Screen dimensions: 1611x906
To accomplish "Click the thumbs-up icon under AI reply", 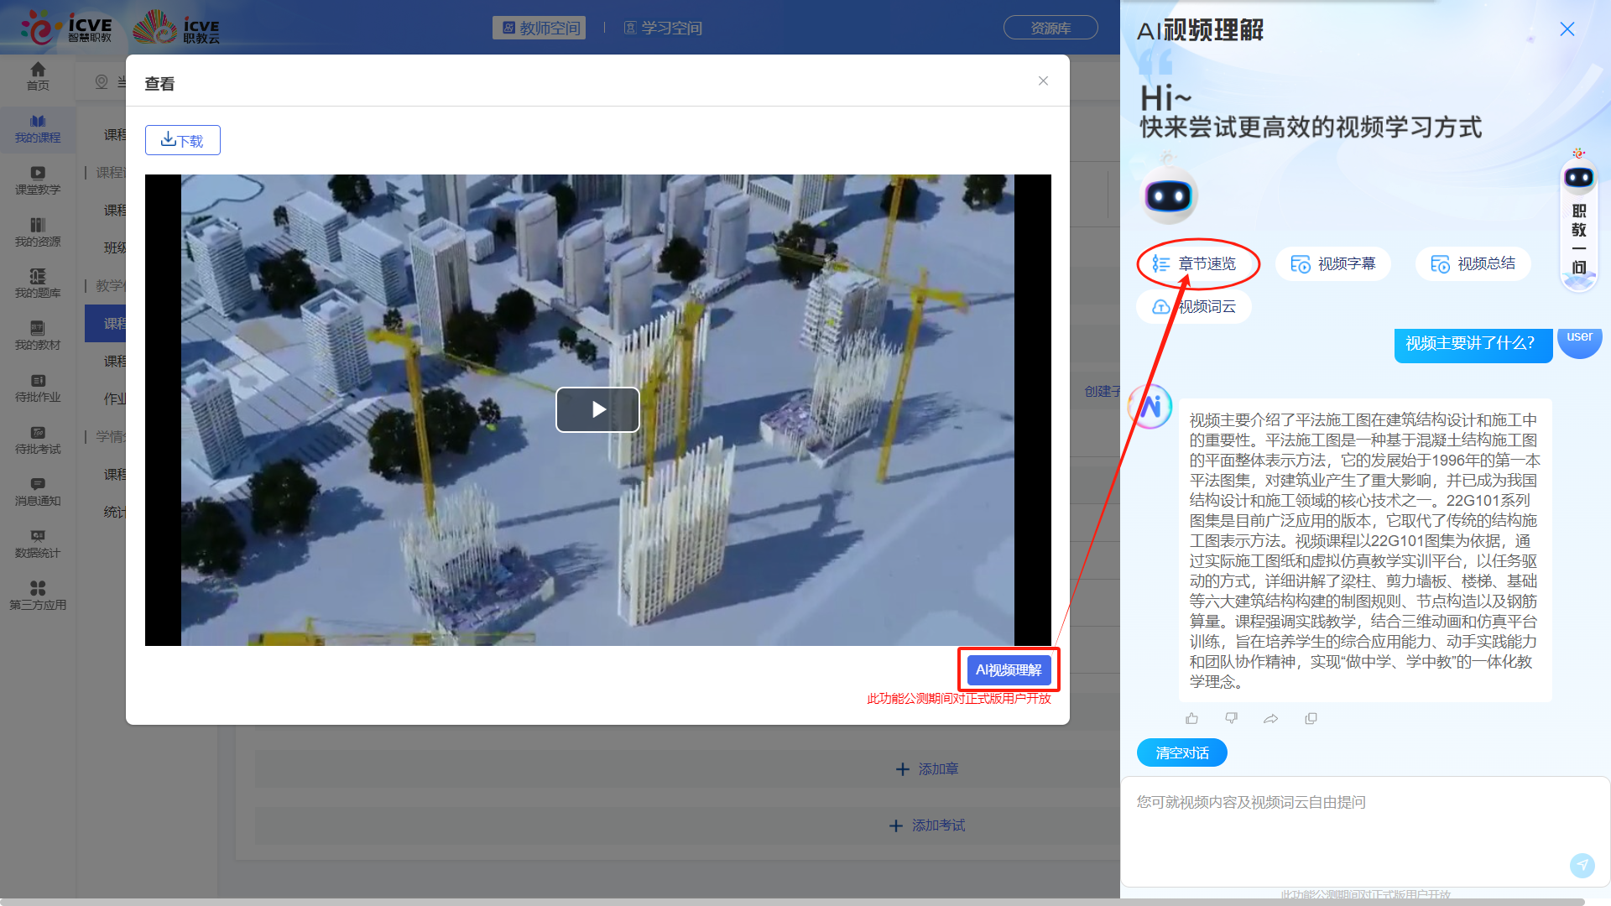I will coord(1191,718).
